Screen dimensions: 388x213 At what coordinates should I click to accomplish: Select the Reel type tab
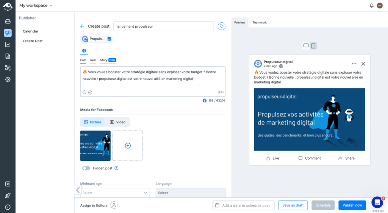click(93, 60)
